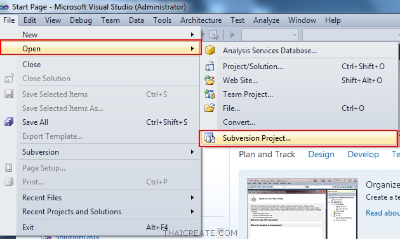Click the Start Debugging play arrow icon
This screenshot has height=239, width=400.
point(232,34)
